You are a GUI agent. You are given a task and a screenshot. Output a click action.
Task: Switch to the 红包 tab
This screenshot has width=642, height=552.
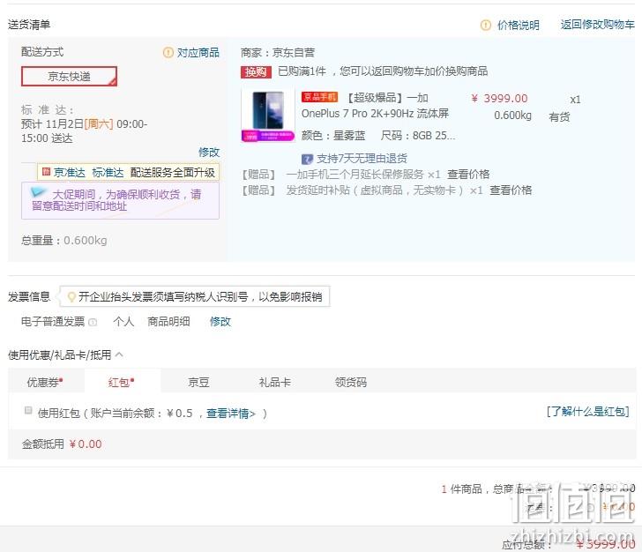(x=121, y=382)
